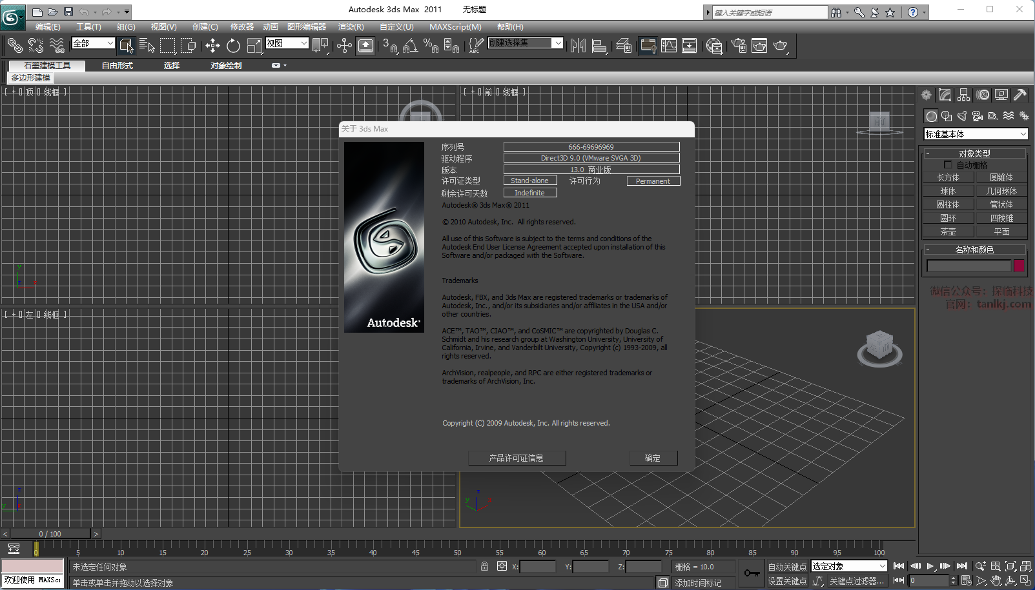Click the 产品许可证信息 button
Image resolution: width=1035 pixels, height=590 pixels.
517,458
